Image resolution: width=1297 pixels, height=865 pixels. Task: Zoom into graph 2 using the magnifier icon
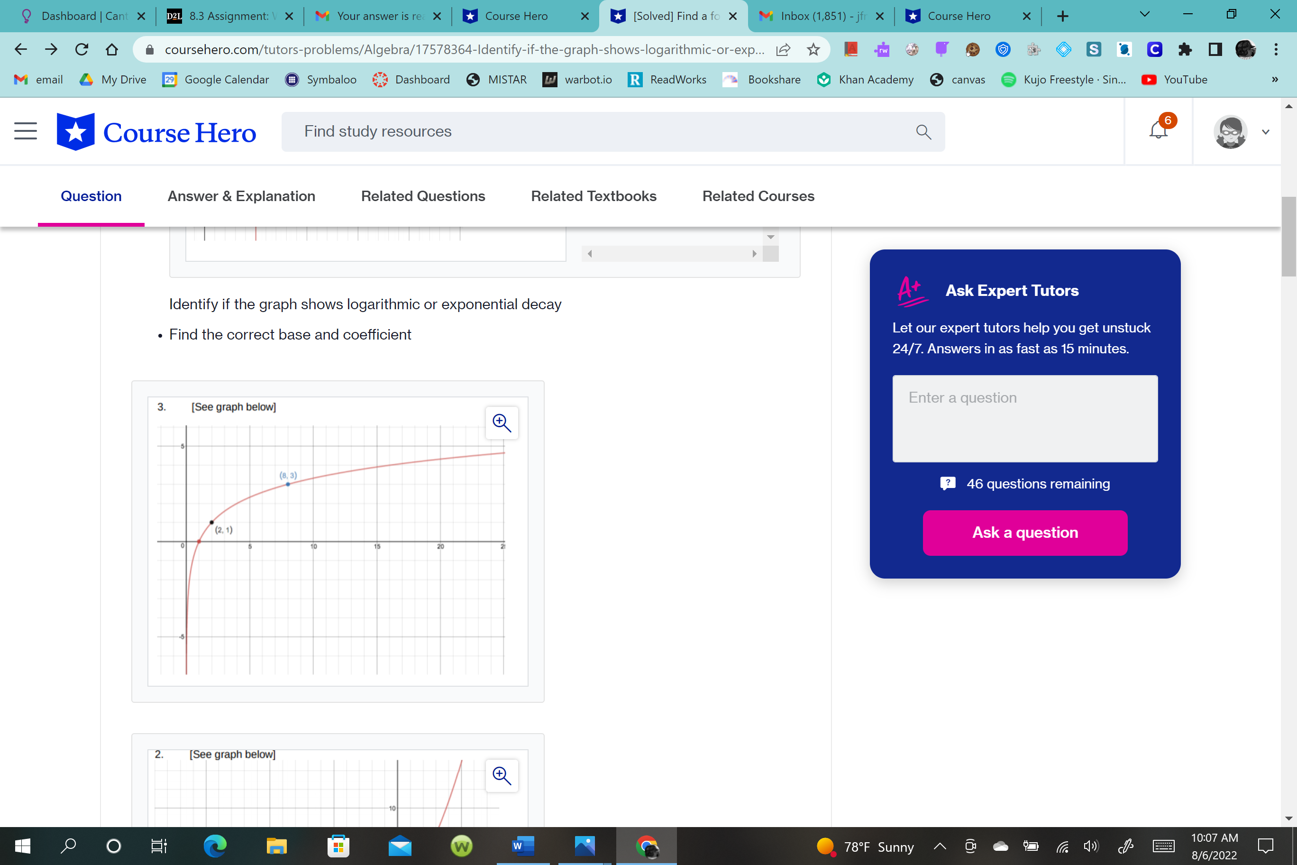[x=501, y=775]
